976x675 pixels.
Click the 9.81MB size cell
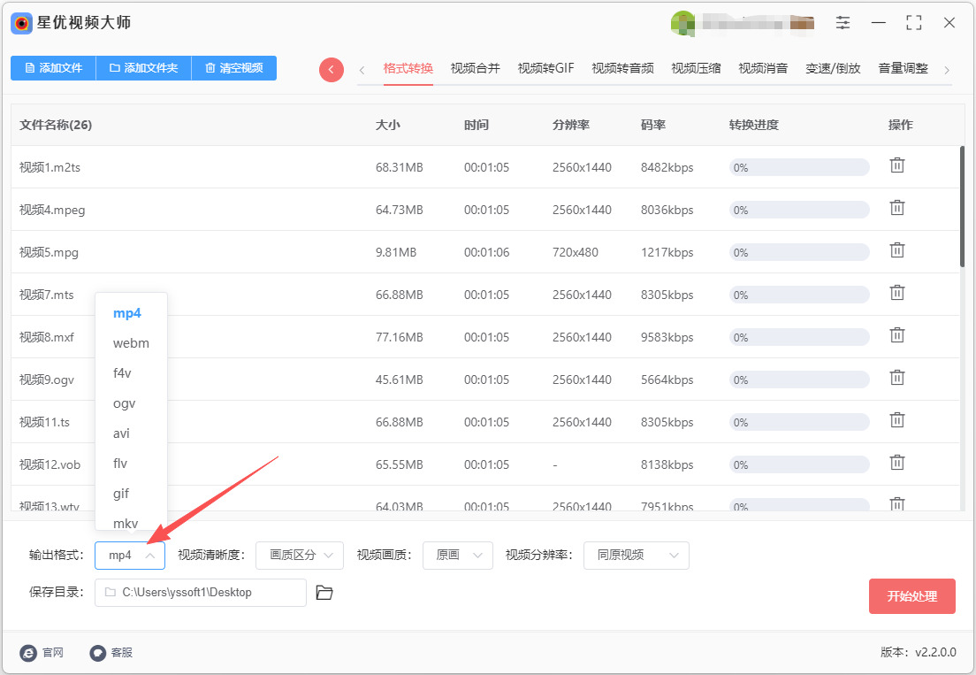[396, 252]
